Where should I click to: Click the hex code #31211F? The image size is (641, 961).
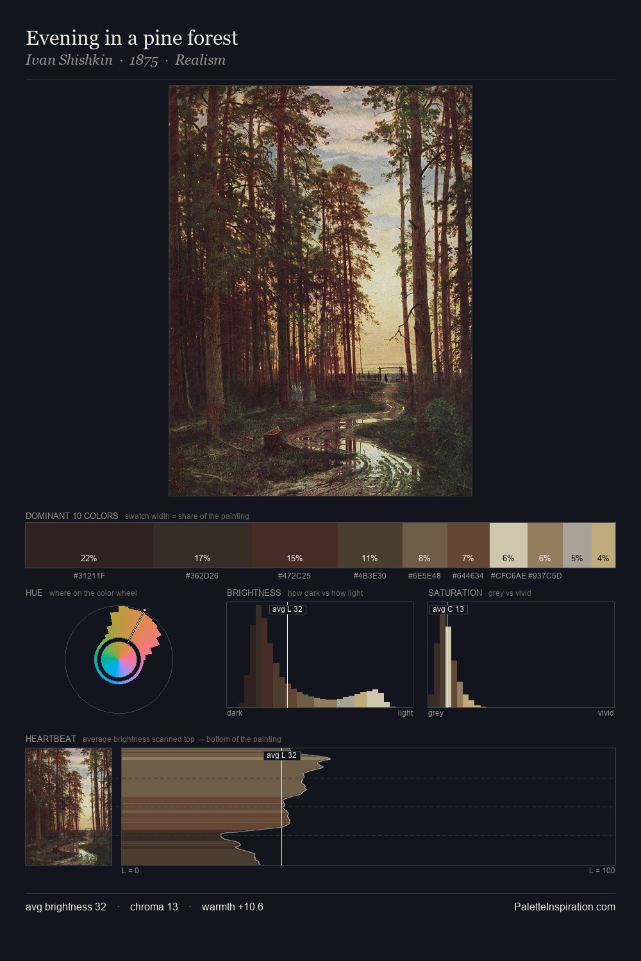coord(89,576)
